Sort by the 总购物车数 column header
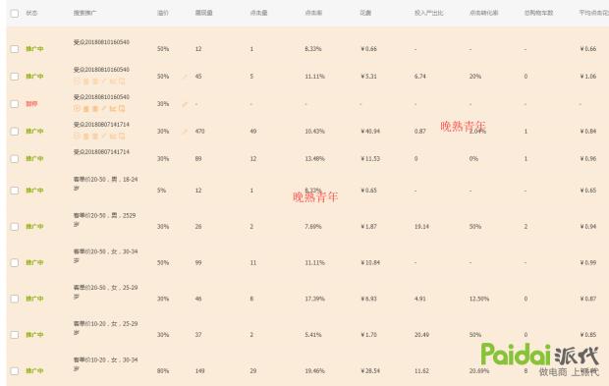 pos(538,13)
